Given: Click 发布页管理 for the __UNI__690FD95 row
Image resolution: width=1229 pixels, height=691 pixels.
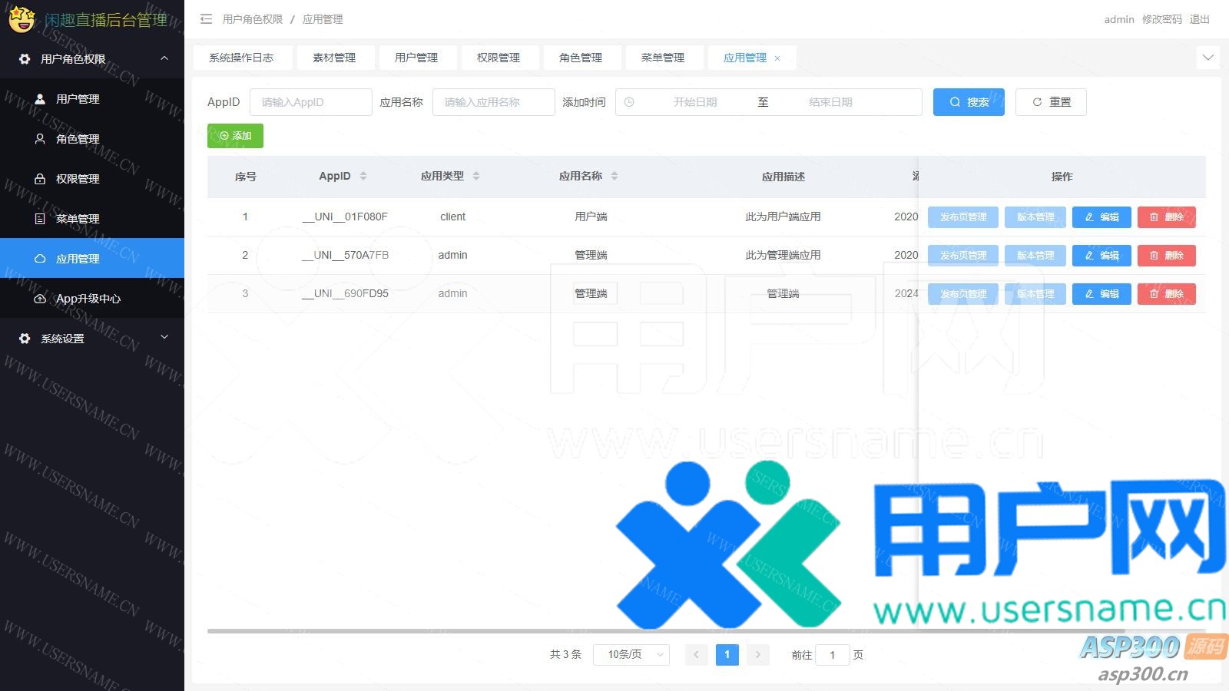Looking at the screenshot, I should click(963, 294).
